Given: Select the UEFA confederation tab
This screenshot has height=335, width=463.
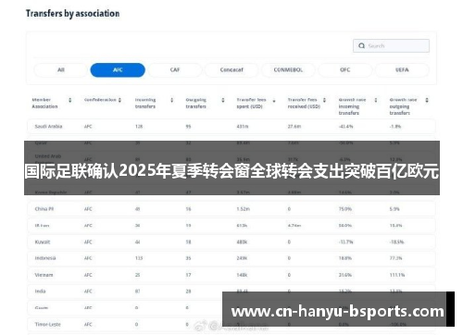Looking at the screenshot, I should coord(402,69).
